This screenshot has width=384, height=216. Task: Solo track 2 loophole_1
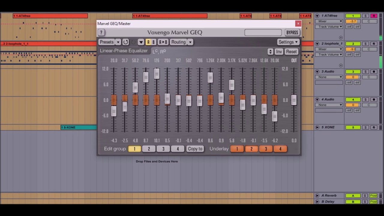point(365,43)
